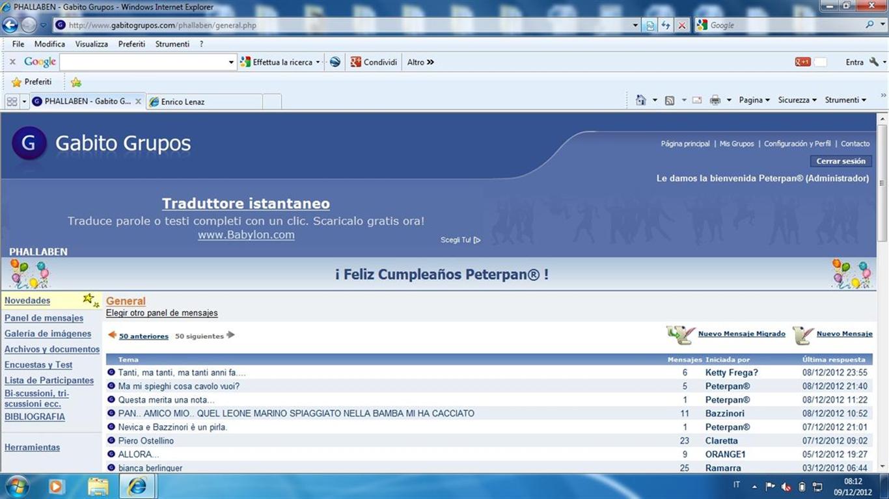Click the Nuevo Mensaje scroll icon
The image size is (889, 499).
803,334
